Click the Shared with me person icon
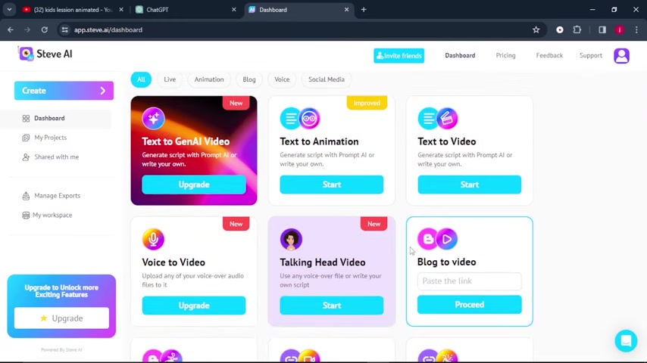The height and width of the screenshot is (363, 647). [26, 157]
